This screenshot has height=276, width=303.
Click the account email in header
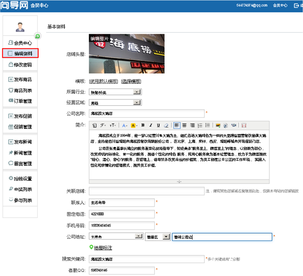tap(252, 5)
